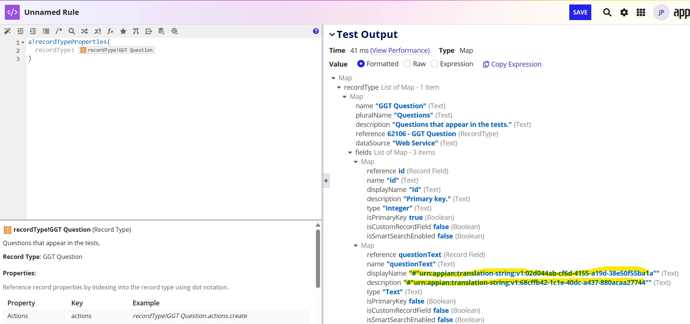Click the scrollbar up arrow in documentation panel

click(x=318, y=225)
